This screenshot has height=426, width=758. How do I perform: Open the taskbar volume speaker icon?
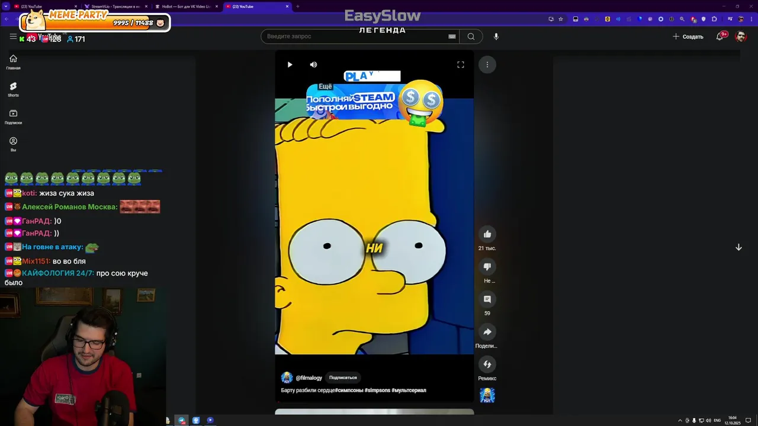(x=708, y=421)
